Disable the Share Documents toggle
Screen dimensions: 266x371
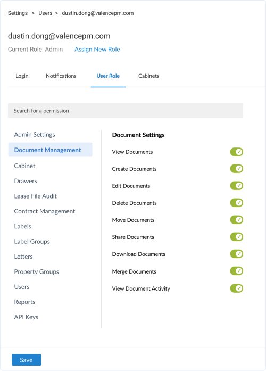click(236, 237)
